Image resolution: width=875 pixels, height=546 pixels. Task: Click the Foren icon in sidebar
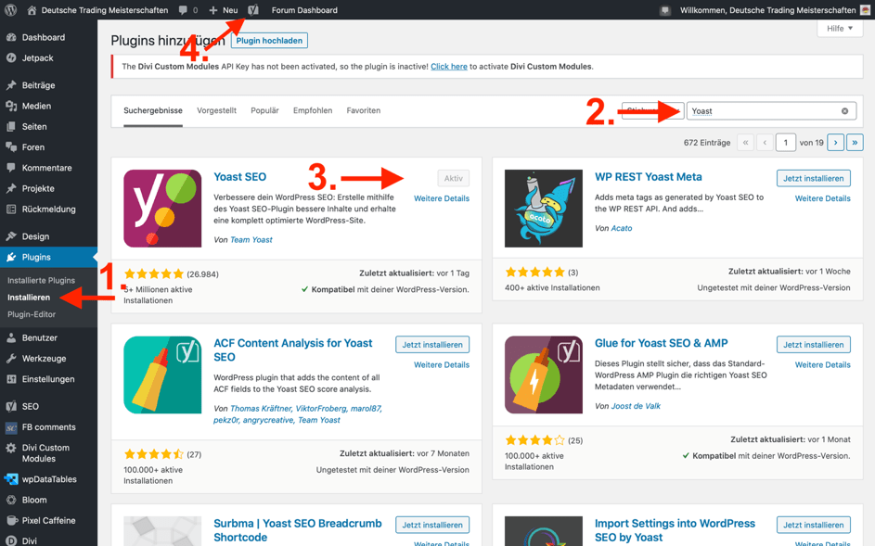tap(11, 147)
